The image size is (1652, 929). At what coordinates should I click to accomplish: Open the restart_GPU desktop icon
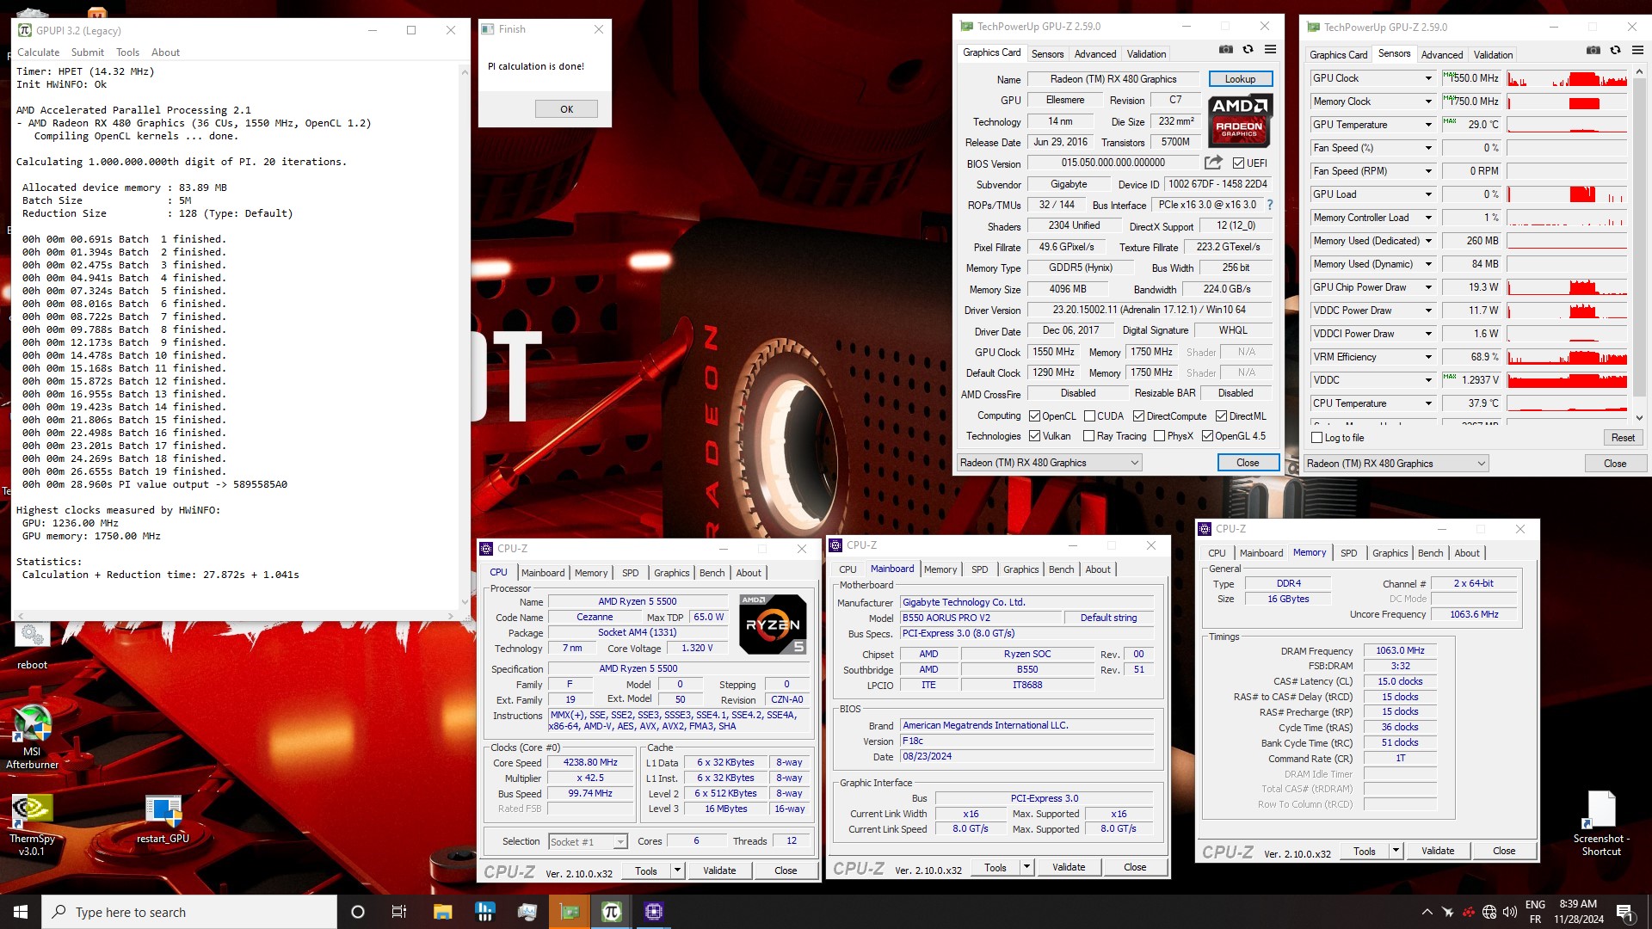[x=163, y=819]
